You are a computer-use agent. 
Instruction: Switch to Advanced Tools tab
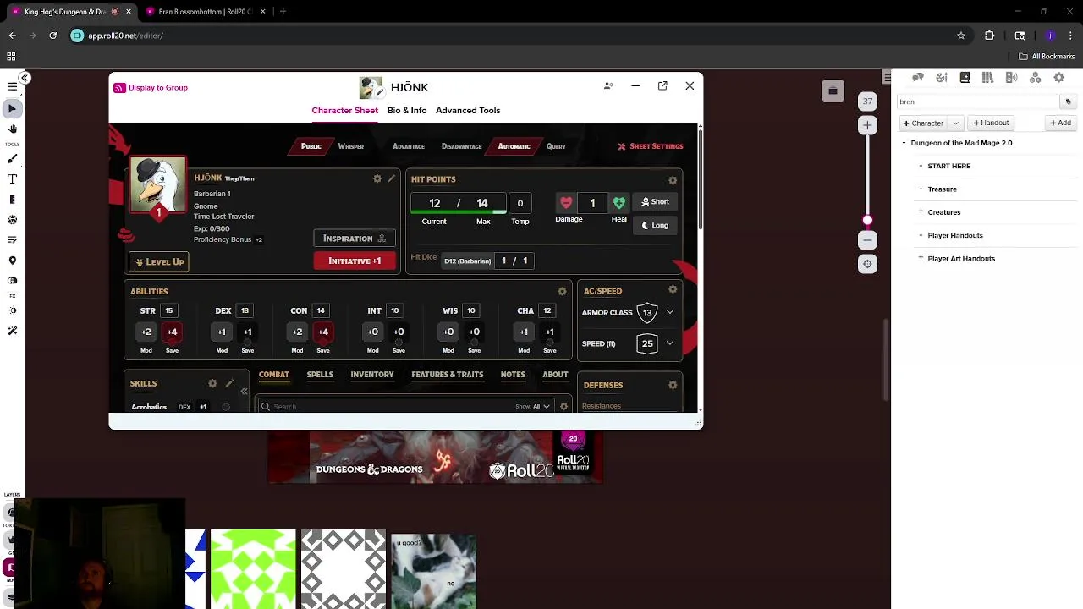click(468, 111)
